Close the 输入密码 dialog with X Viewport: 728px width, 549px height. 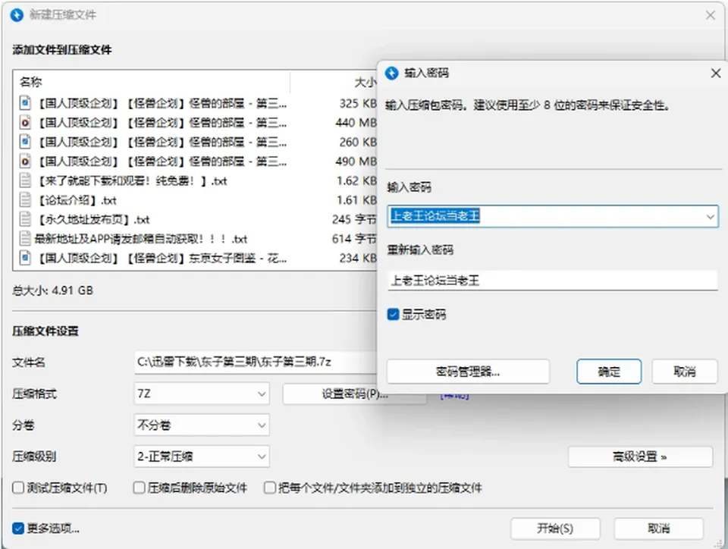716,73
